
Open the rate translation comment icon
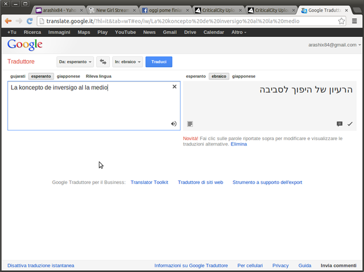(339, 124)
